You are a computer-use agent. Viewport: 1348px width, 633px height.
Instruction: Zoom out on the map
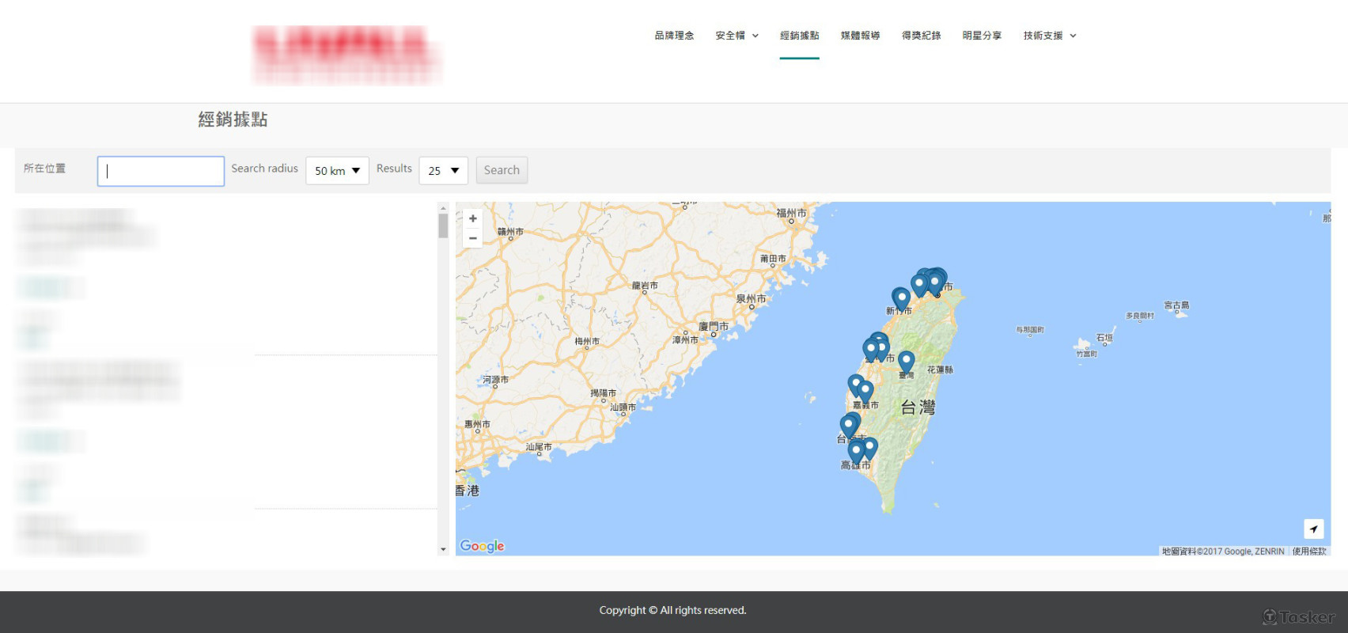point(472,238)
